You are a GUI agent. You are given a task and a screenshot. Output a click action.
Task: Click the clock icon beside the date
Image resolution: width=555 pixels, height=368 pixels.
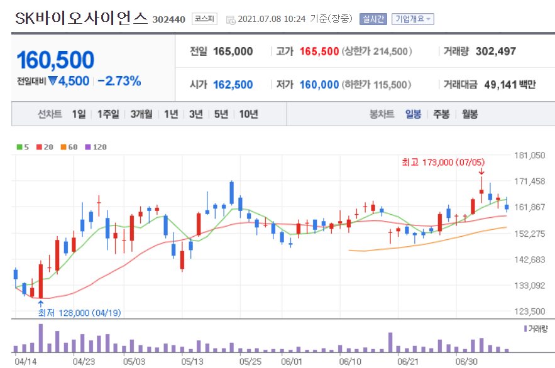click(231, 20)
